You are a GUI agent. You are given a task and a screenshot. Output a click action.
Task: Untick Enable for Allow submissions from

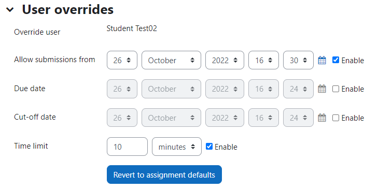click(335, 60)
